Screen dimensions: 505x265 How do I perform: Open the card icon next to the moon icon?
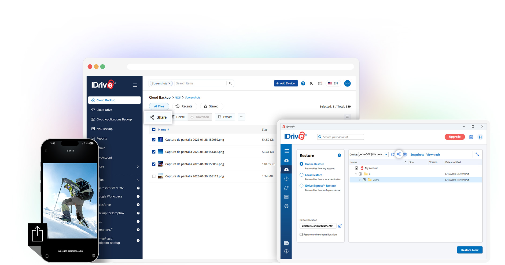pos(320,83)
